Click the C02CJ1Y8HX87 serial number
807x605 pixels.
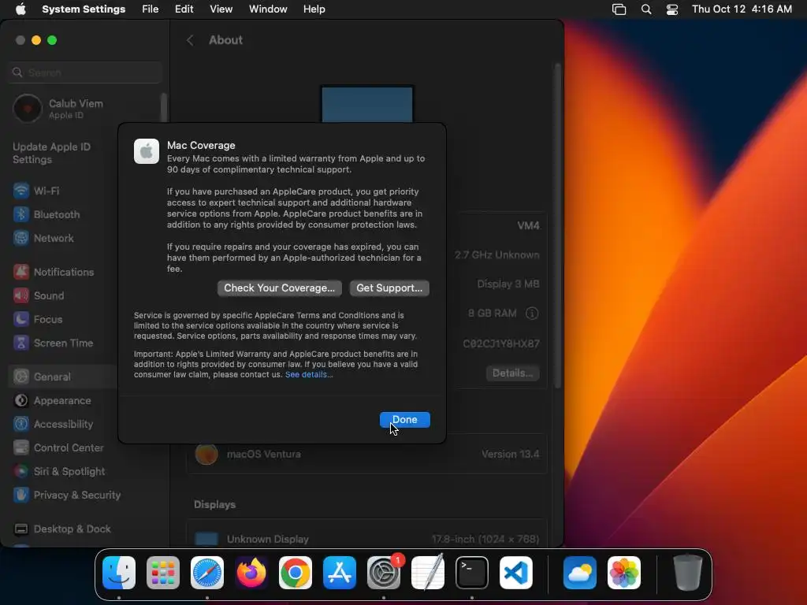[500, 343]
